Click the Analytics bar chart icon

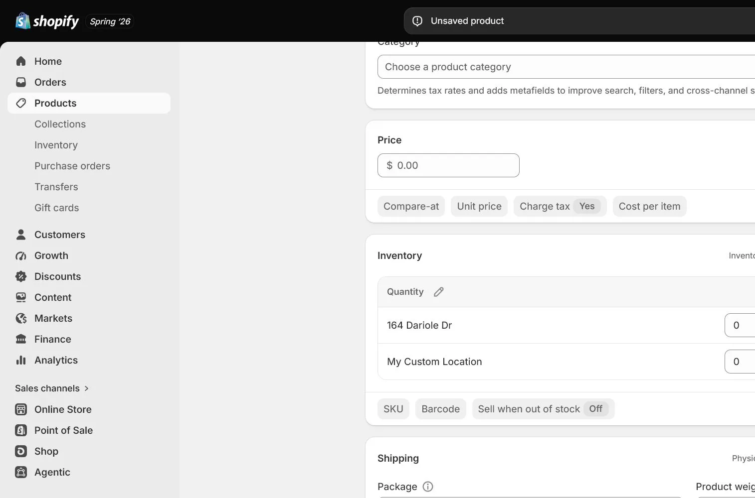(21, 360)
